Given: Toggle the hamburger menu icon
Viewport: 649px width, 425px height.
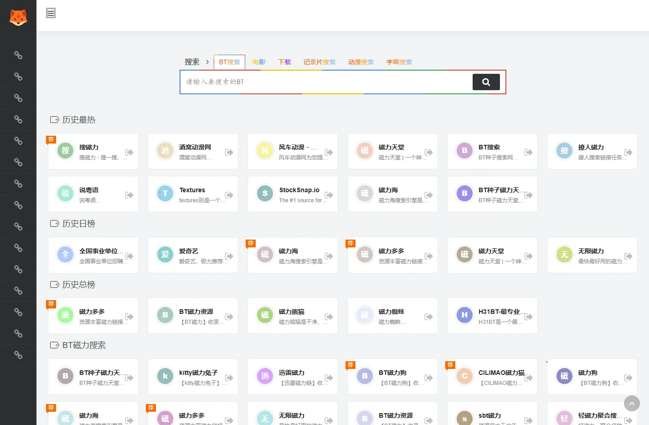Looking at the screenshot, I should click(51, 13).
